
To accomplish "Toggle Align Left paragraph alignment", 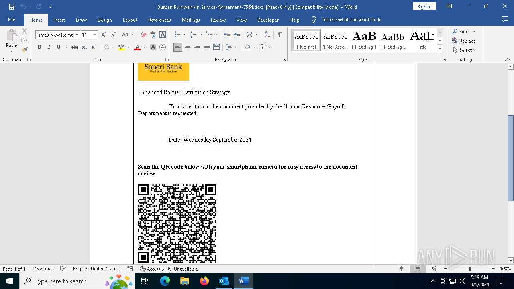I will (x=178, y=47).
